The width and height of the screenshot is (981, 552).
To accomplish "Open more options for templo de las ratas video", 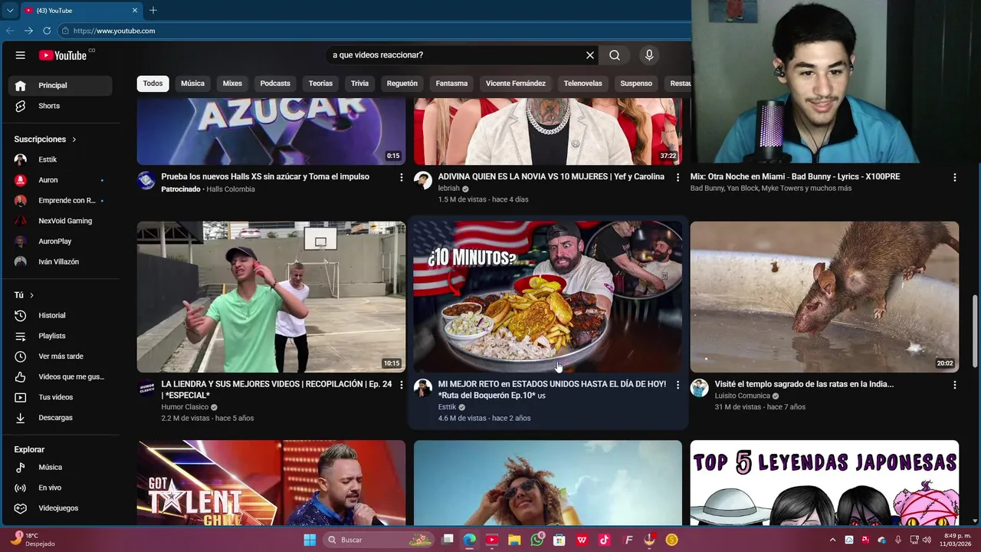I will pyautogui.click(x=955, y=385).
